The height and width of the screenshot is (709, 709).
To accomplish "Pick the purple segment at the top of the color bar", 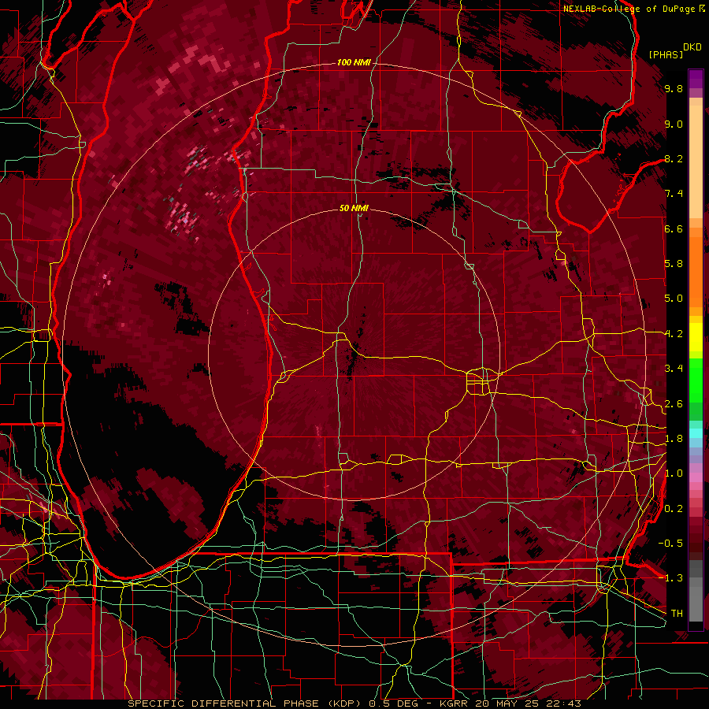I will click(x=696, y=79).
